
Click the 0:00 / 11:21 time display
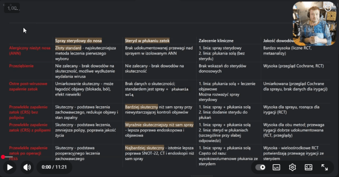coord(54,167)
